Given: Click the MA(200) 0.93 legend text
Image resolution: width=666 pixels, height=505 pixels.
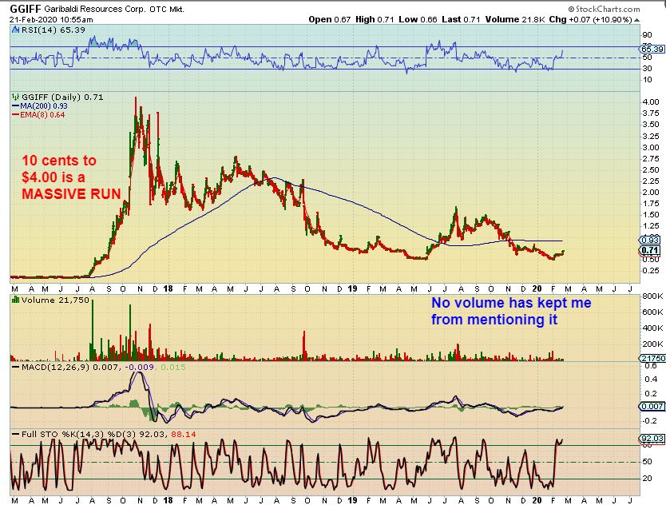Looking at the screenshot, I should click(44, 105).
